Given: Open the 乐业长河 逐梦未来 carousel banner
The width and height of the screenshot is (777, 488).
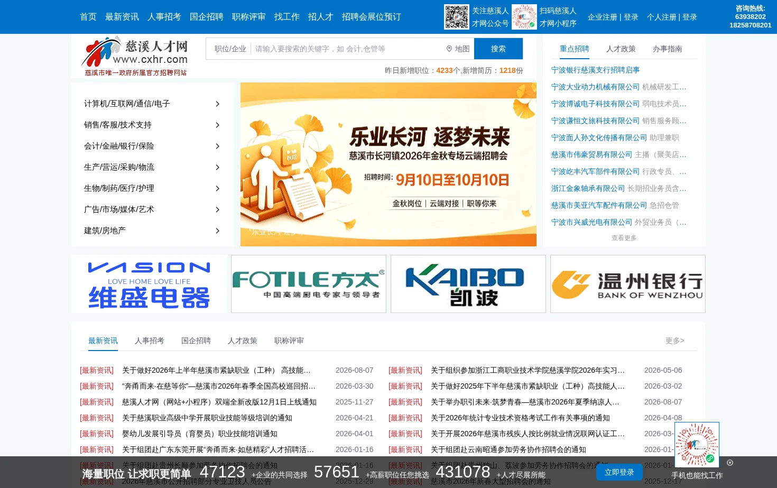Looking at the screenshot, I should pos(388,164).
